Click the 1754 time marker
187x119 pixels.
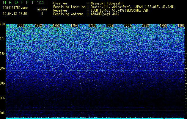pos(74,26)
